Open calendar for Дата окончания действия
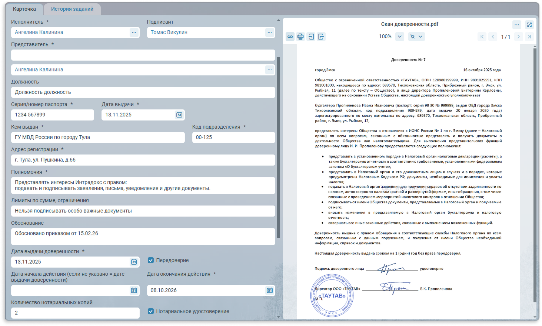Viewport: 542px width, 326px height. [x=270, y=291]
